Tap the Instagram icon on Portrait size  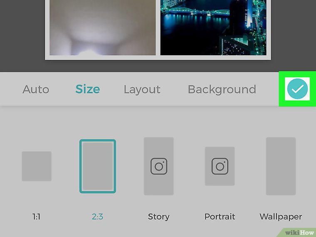coord(220,166)
